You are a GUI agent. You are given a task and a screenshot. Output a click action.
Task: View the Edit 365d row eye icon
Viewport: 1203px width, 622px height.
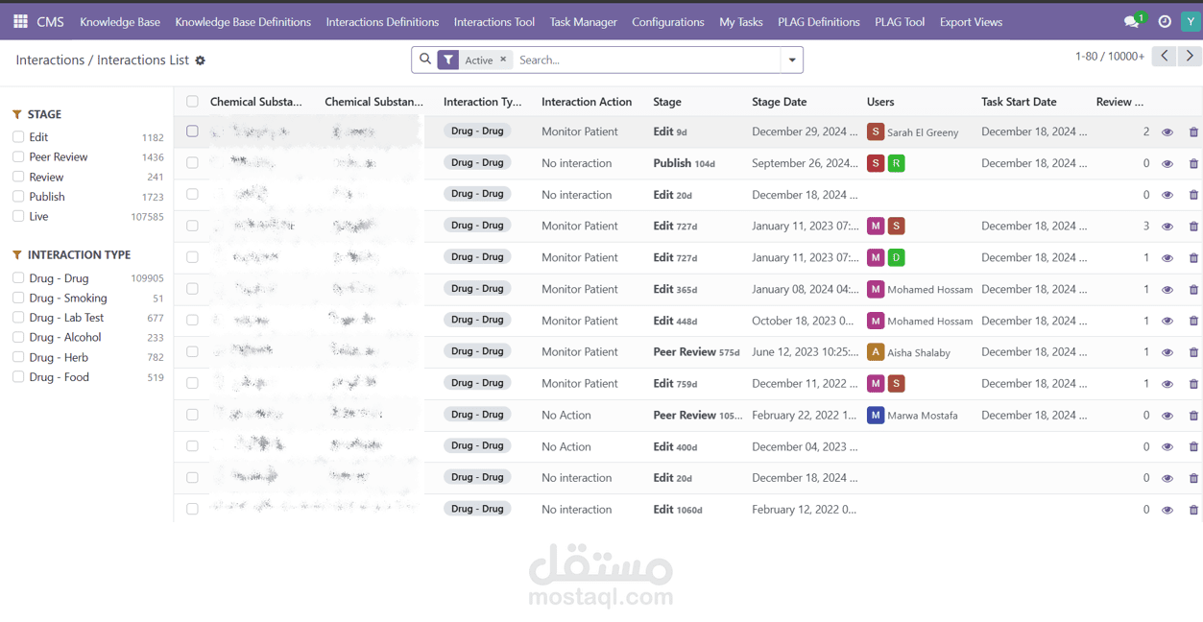point(1167,290)
